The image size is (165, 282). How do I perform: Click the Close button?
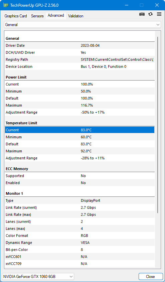click(x=150, y=276)
